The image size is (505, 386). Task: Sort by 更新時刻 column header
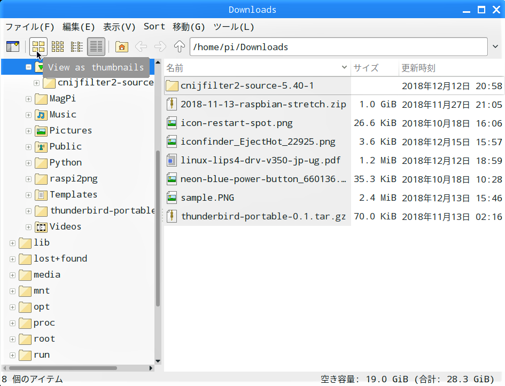(452, 68)
